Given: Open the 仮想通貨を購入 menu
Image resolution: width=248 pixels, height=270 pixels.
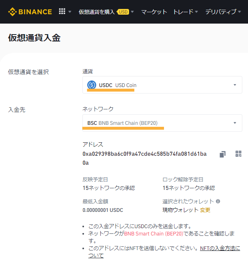Looking at the screenshot, I should pos(97,12).
